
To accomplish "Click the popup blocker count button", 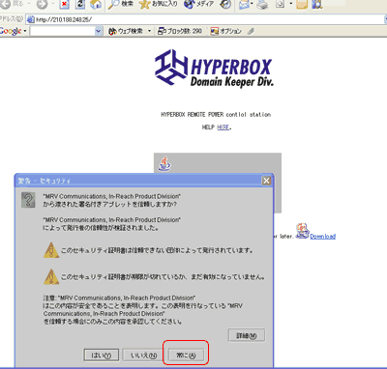I will pos(180,31).
